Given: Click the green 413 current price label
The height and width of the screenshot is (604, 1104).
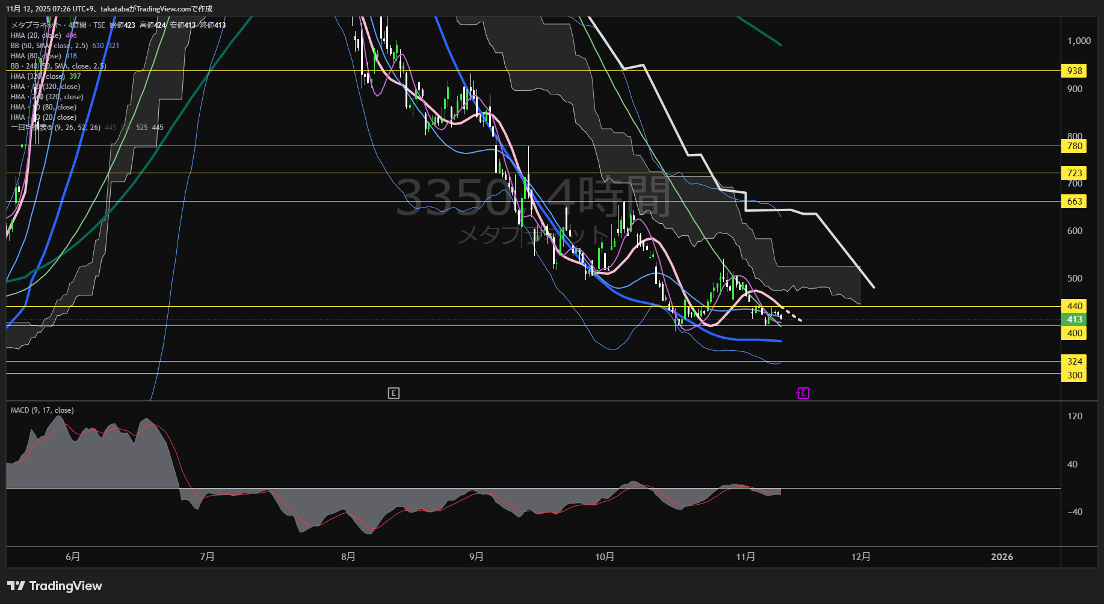Looking at the screenshot, I should pyautogui.click(x=1075, y=319).
